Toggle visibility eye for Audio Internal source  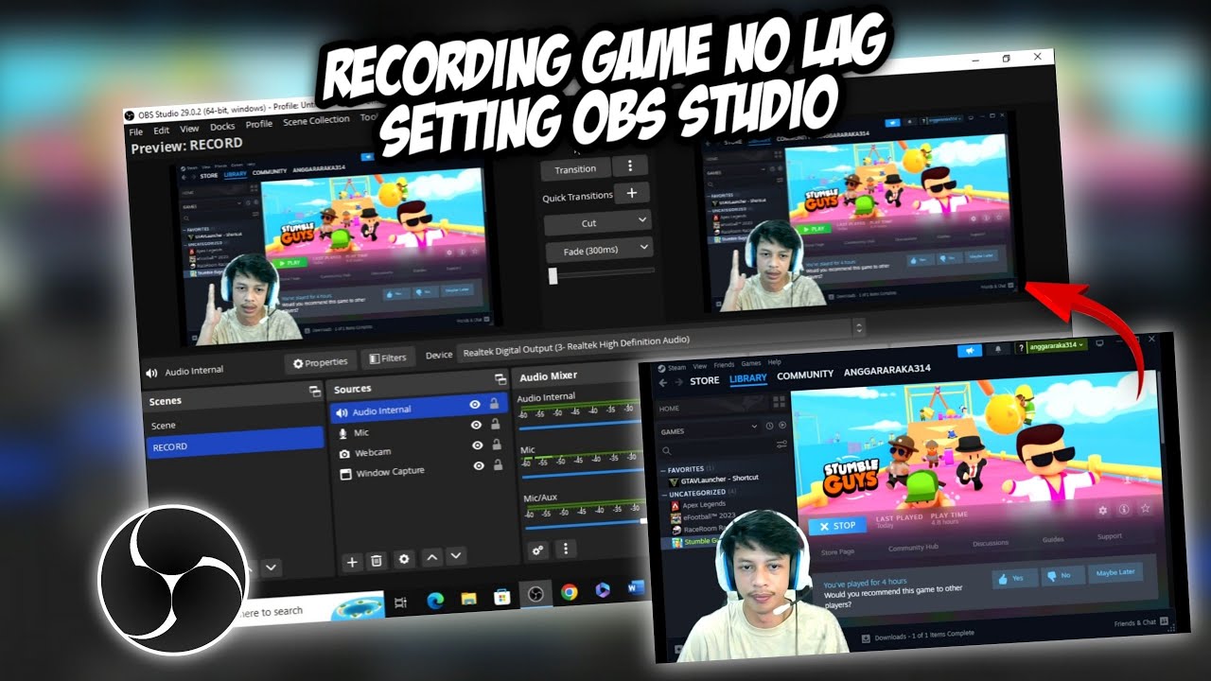(476, 404)
